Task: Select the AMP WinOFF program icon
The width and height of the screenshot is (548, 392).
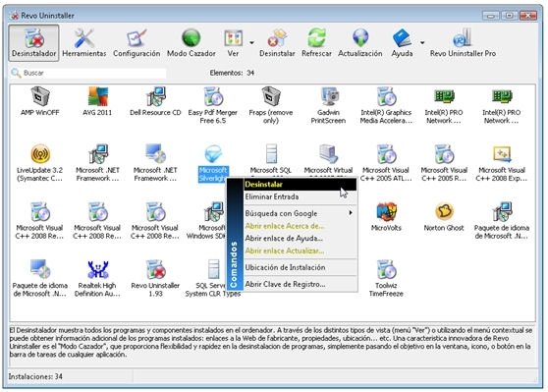Action: pos(40,102)
